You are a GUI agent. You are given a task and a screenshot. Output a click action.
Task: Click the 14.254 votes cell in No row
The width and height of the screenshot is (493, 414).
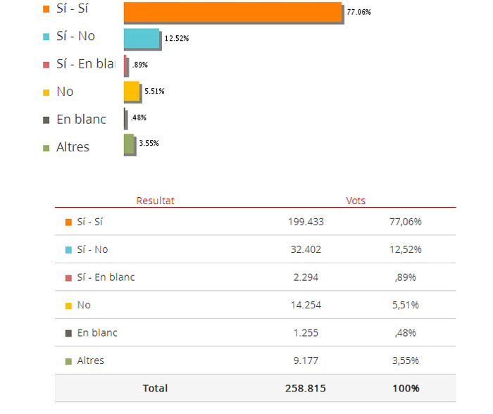(306, 305)
